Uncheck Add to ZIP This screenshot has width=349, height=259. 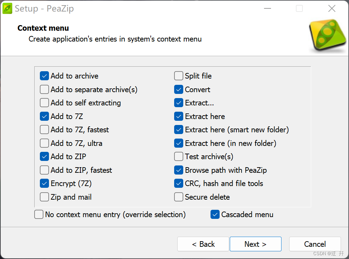pyautogui.click(x=44, y=156)
